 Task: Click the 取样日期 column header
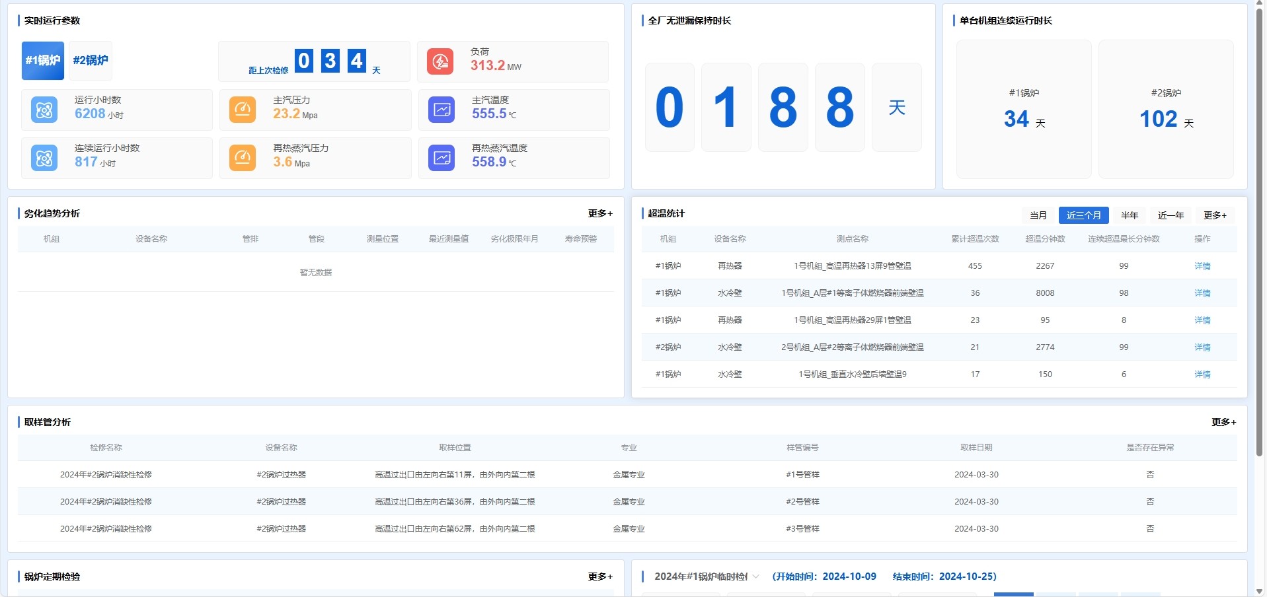[976, 448]
